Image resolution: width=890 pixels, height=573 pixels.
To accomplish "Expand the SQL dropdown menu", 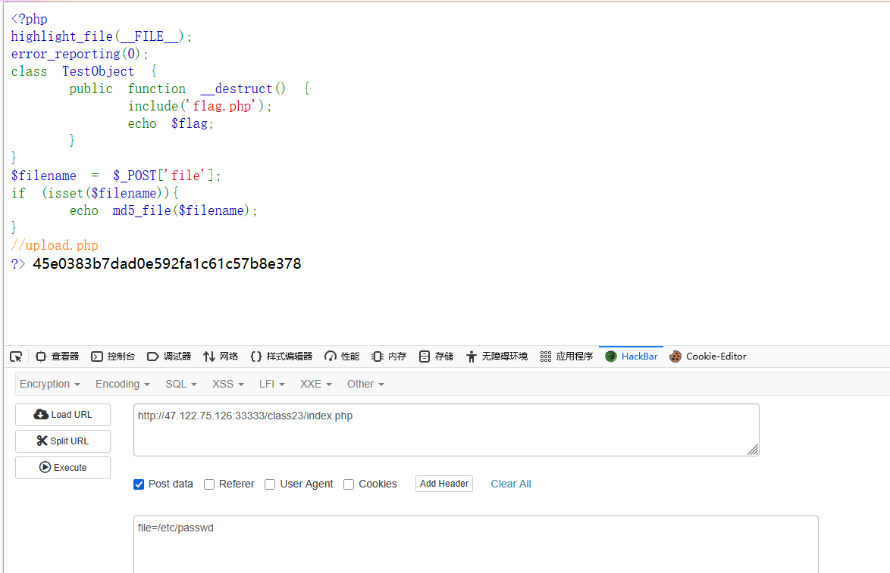I will coord(181,385).
